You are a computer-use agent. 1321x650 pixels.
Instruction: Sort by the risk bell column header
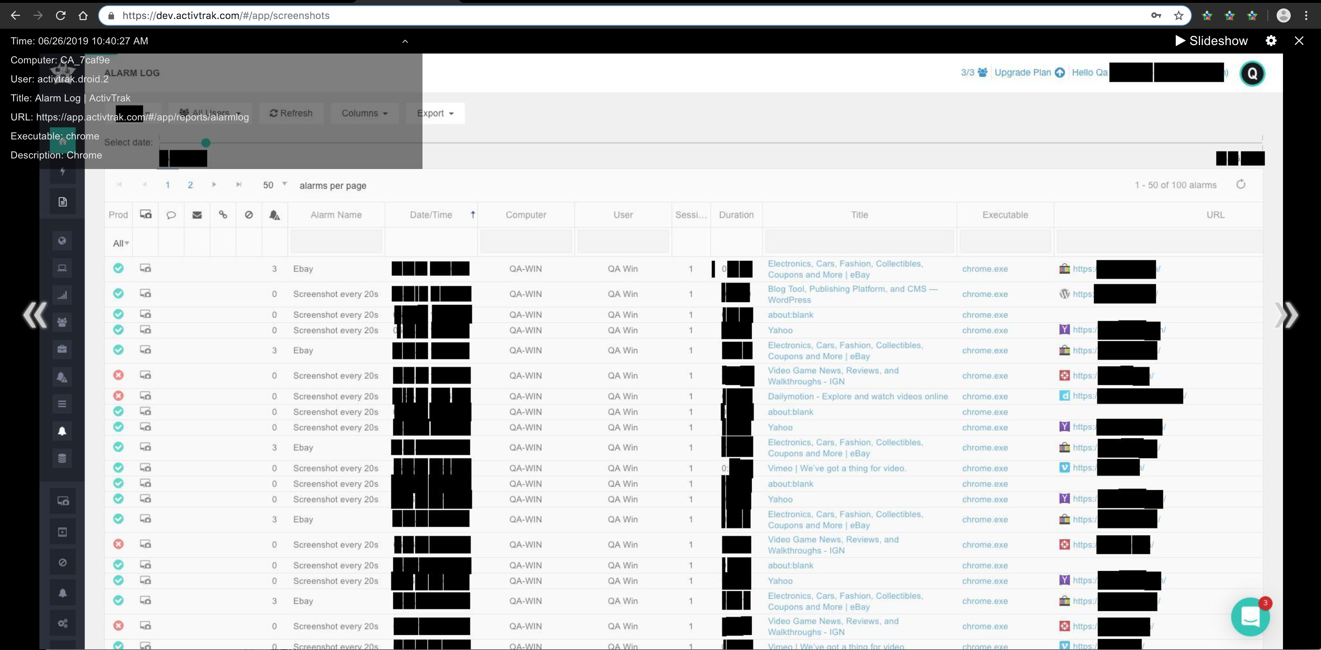click(274, 215)
